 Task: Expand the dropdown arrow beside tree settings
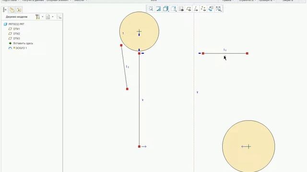(43, 17)
